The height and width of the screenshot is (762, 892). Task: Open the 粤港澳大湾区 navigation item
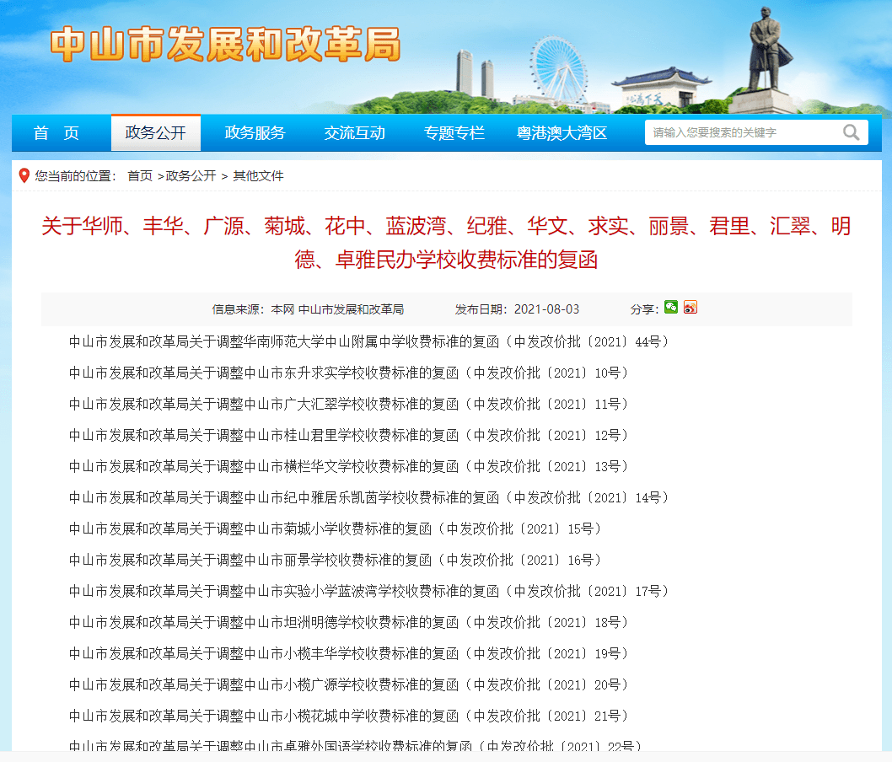click(562, 133)
